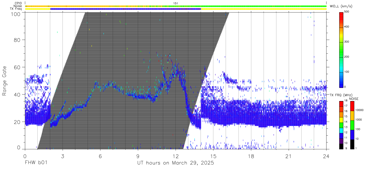
Task: Click the TX Freq row label
Action: click(16, 9)
